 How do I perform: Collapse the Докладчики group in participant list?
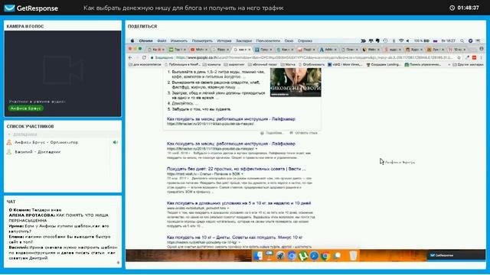tap(9, 134)
